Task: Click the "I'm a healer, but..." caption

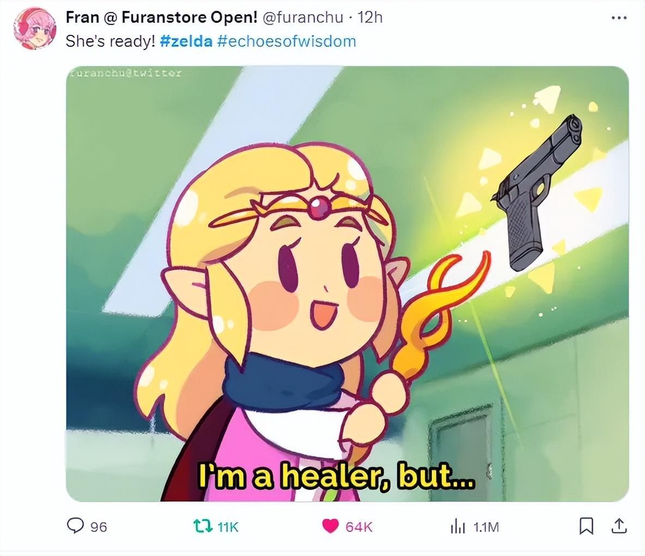Action: (337, 476)
